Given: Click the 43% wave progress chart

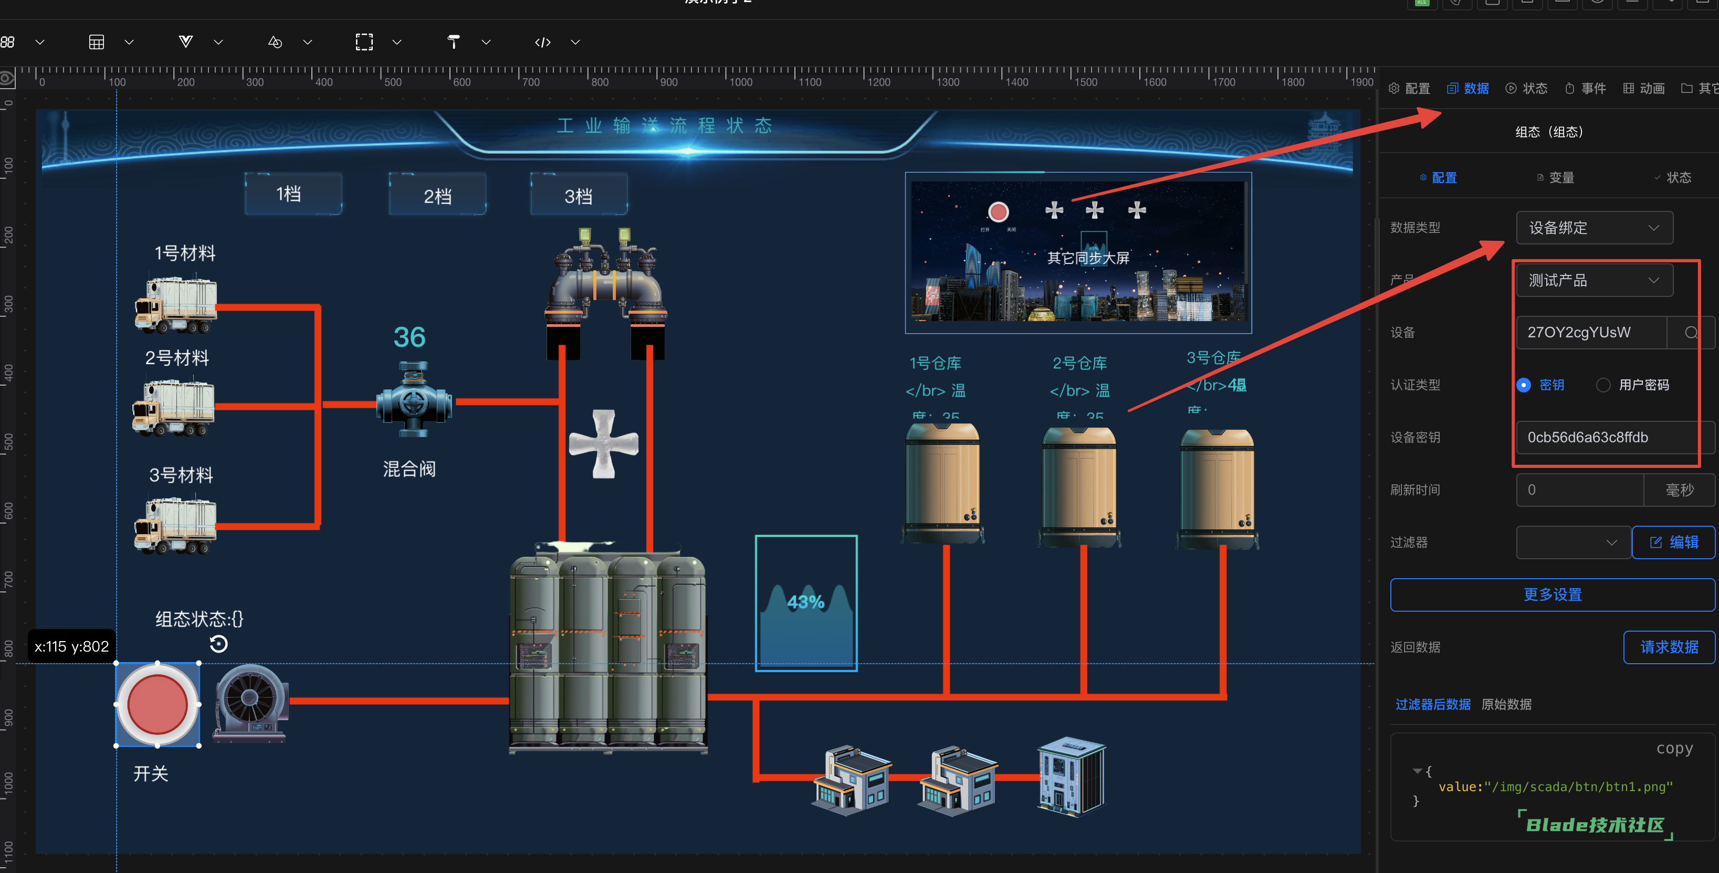Looking at the screenshot, I should [x=806, y=603].
